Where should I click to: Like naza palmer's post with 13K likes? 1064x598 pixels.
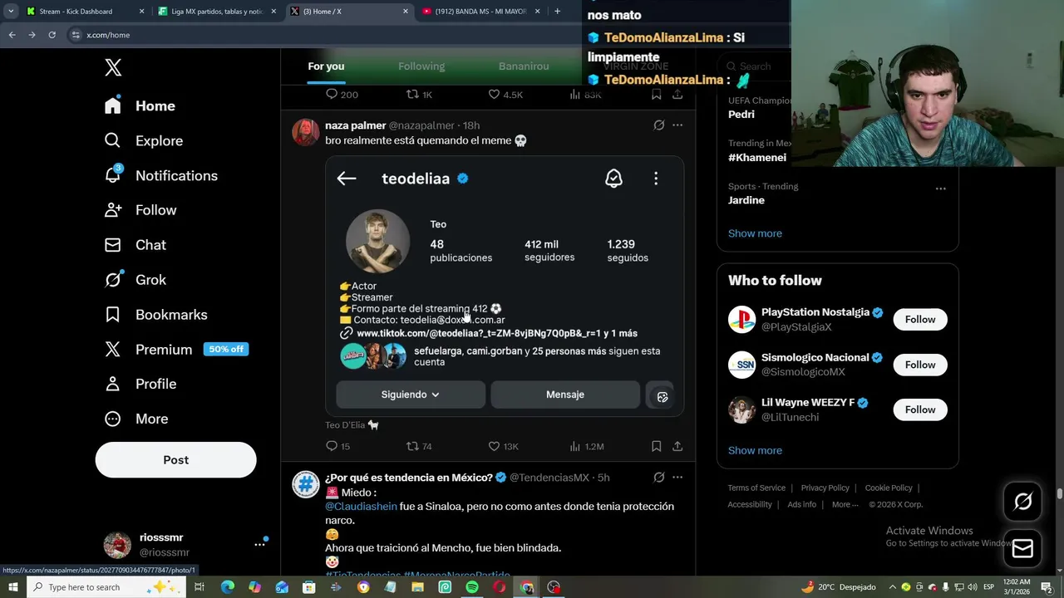click(x=503, y=446)
